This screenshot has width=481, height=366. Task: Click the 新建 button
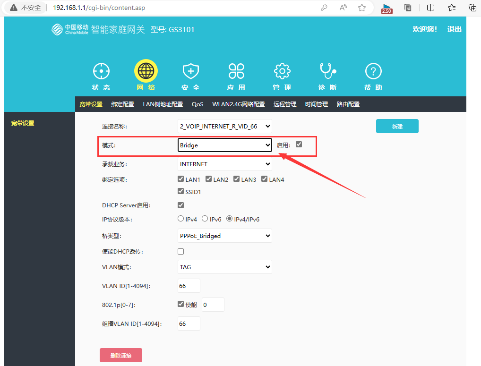pyautogui.click(x=397, y=126)
